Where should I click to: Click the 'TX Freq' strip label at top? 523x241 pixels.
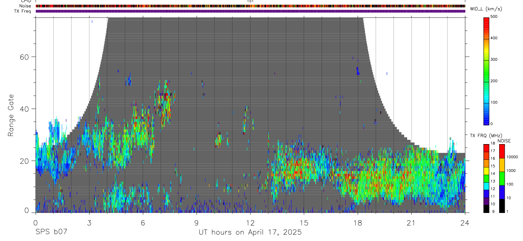(23, 11)
